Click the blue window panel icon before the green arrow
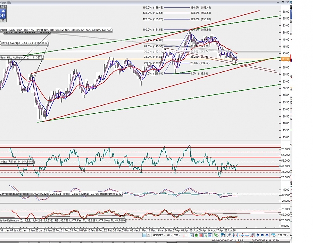Viewport: 313px width, 243px height. (x=210, y=235)
